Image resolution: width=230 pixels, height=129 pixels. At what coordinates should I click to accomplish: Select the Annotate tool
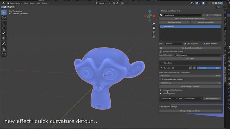click(x=4, y=44)
